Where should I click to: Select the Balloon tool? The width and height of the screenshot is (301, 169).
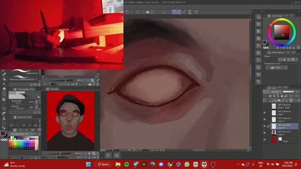click(x=4, y=123)
